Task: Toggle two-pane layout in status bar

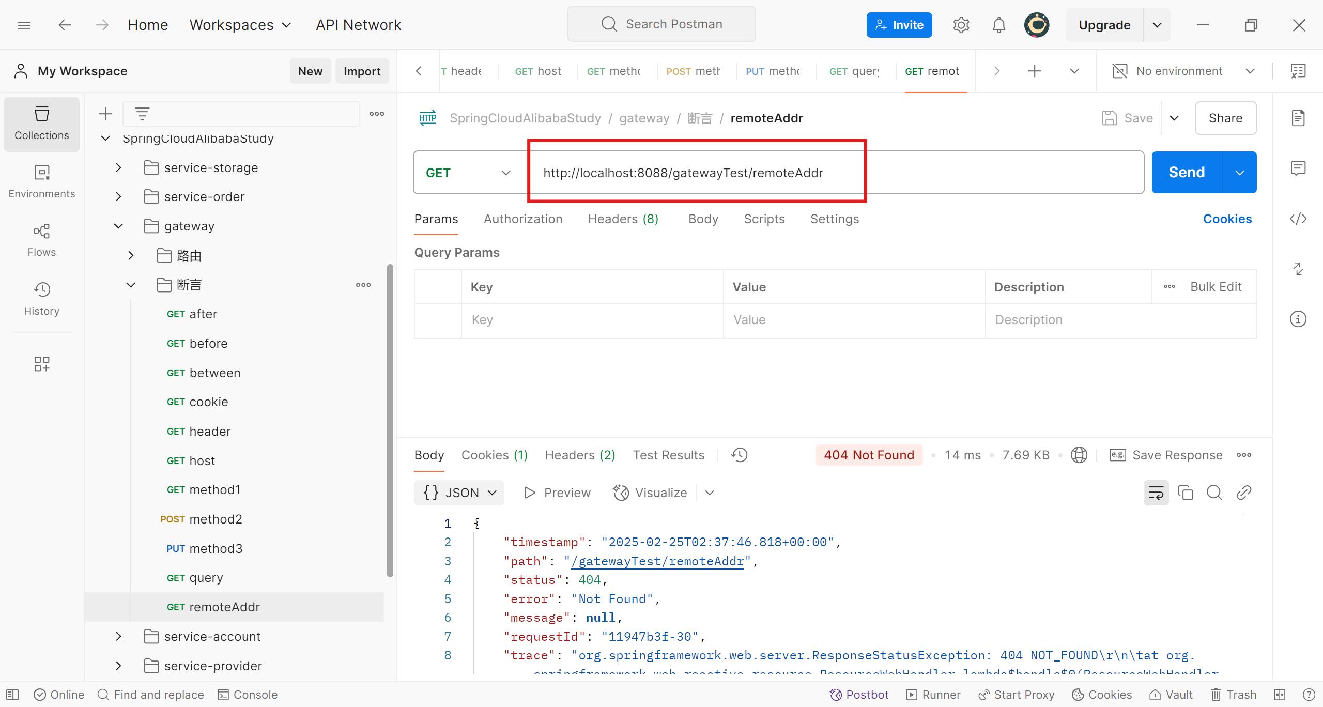Action: (1280, 695)
